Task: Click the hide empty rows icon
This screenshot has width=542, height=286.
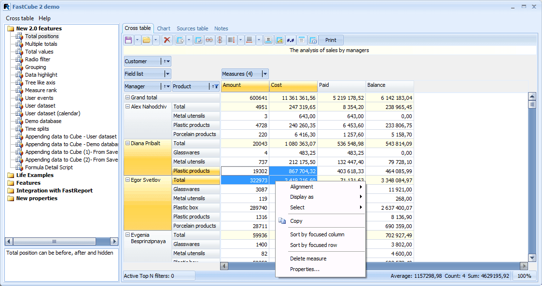Action: 209,40
